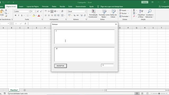Click the merge and center icon

[62, 15]
